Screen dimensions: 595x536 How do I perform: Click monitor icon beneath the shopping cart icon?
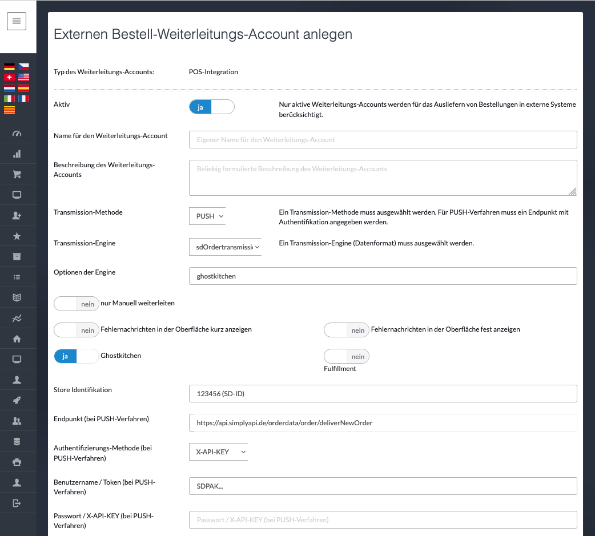coord(17,195)
